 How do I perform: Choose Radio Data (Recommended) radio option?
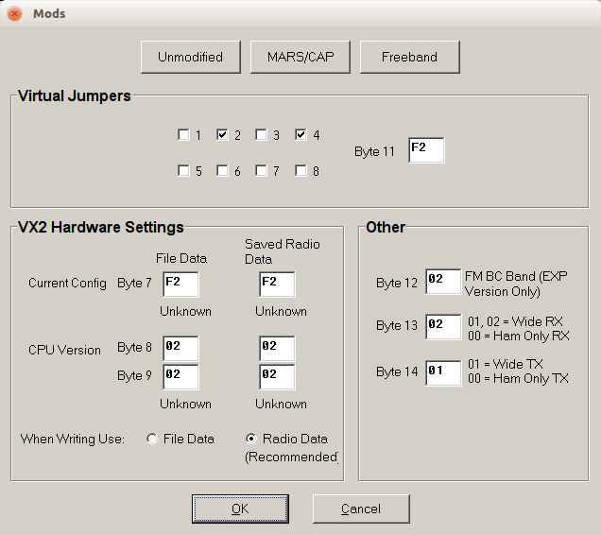click(251, 439)
